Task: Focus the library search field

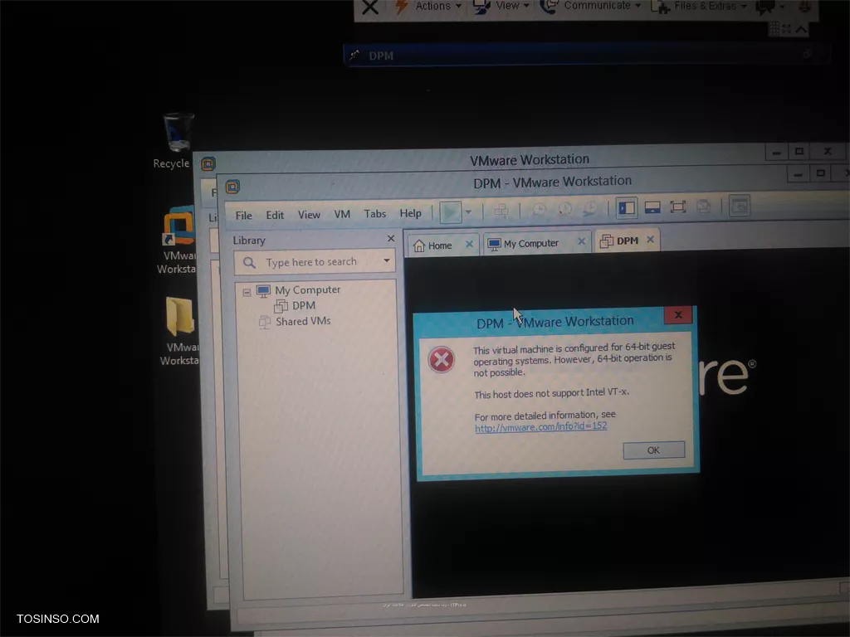Action: click(315, 262)
